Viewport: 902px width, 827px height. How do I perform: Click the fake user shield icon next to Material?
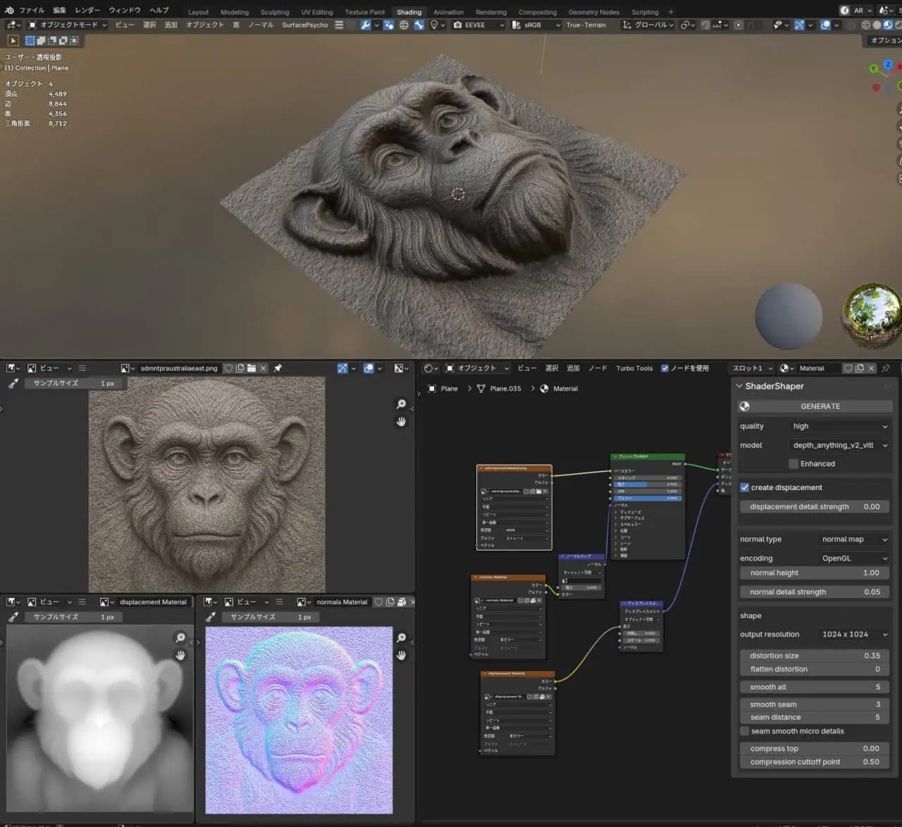pyautogui.click(x=848, y=368)
